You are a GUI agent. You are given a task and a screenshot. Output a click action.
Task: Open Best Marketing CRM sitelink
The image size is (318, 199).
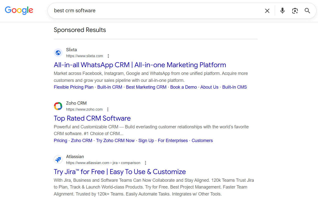(146, 87)
